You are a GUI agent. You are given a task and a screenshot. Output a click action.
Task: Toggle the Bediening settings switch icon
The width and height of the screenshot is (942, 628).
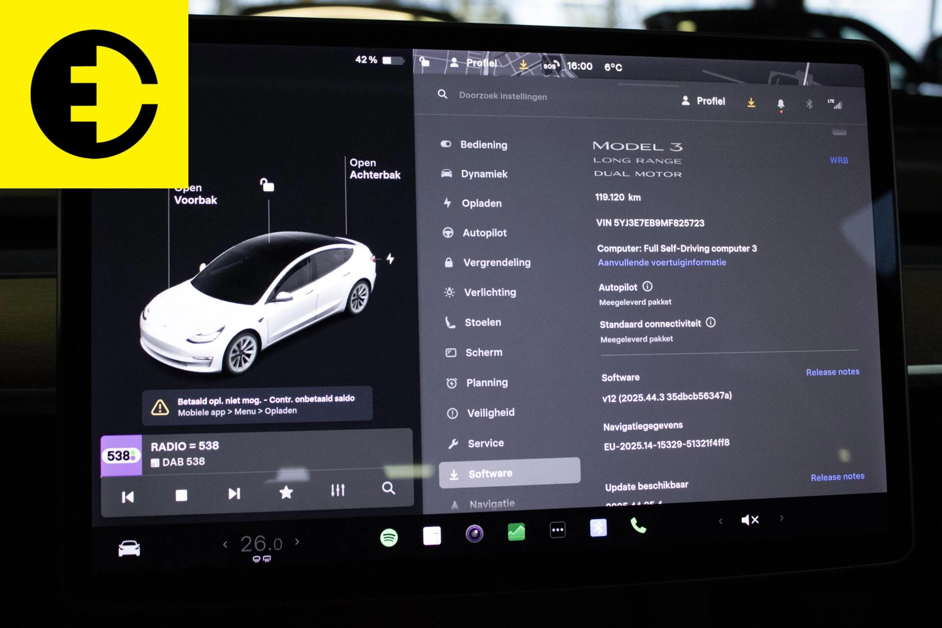pos(445,144)
